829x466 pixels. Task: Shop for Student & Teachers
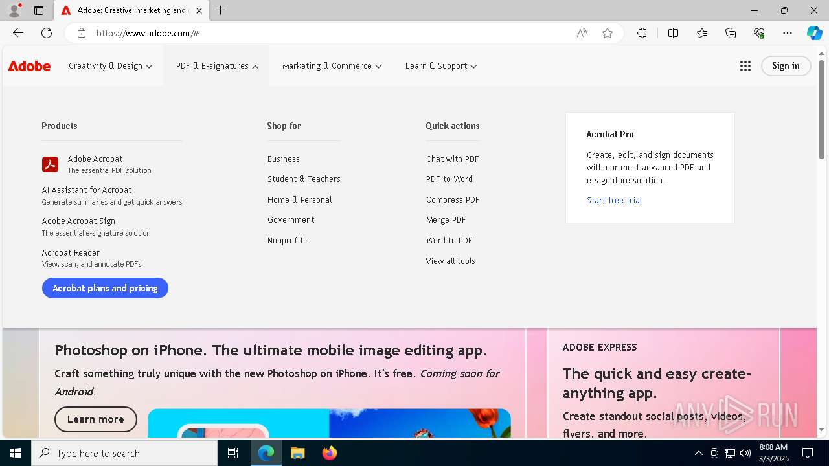click(x=304, y=179)
